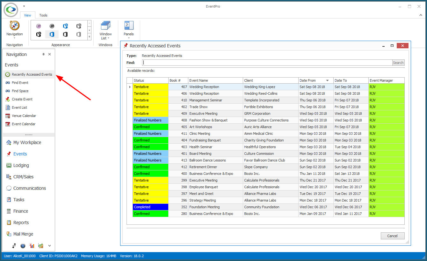Sort by Event Manager column header
Screen dimensions: 427x261
coord(386,80)
